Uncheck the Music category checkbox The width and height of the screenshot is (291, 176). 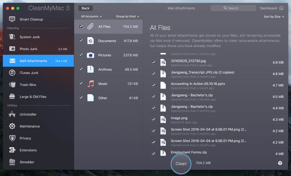[81, 84]
